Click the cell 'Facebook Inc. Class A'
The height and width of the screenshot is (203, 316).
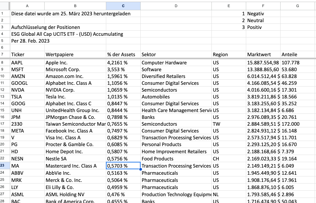click(x=75, y=131)
